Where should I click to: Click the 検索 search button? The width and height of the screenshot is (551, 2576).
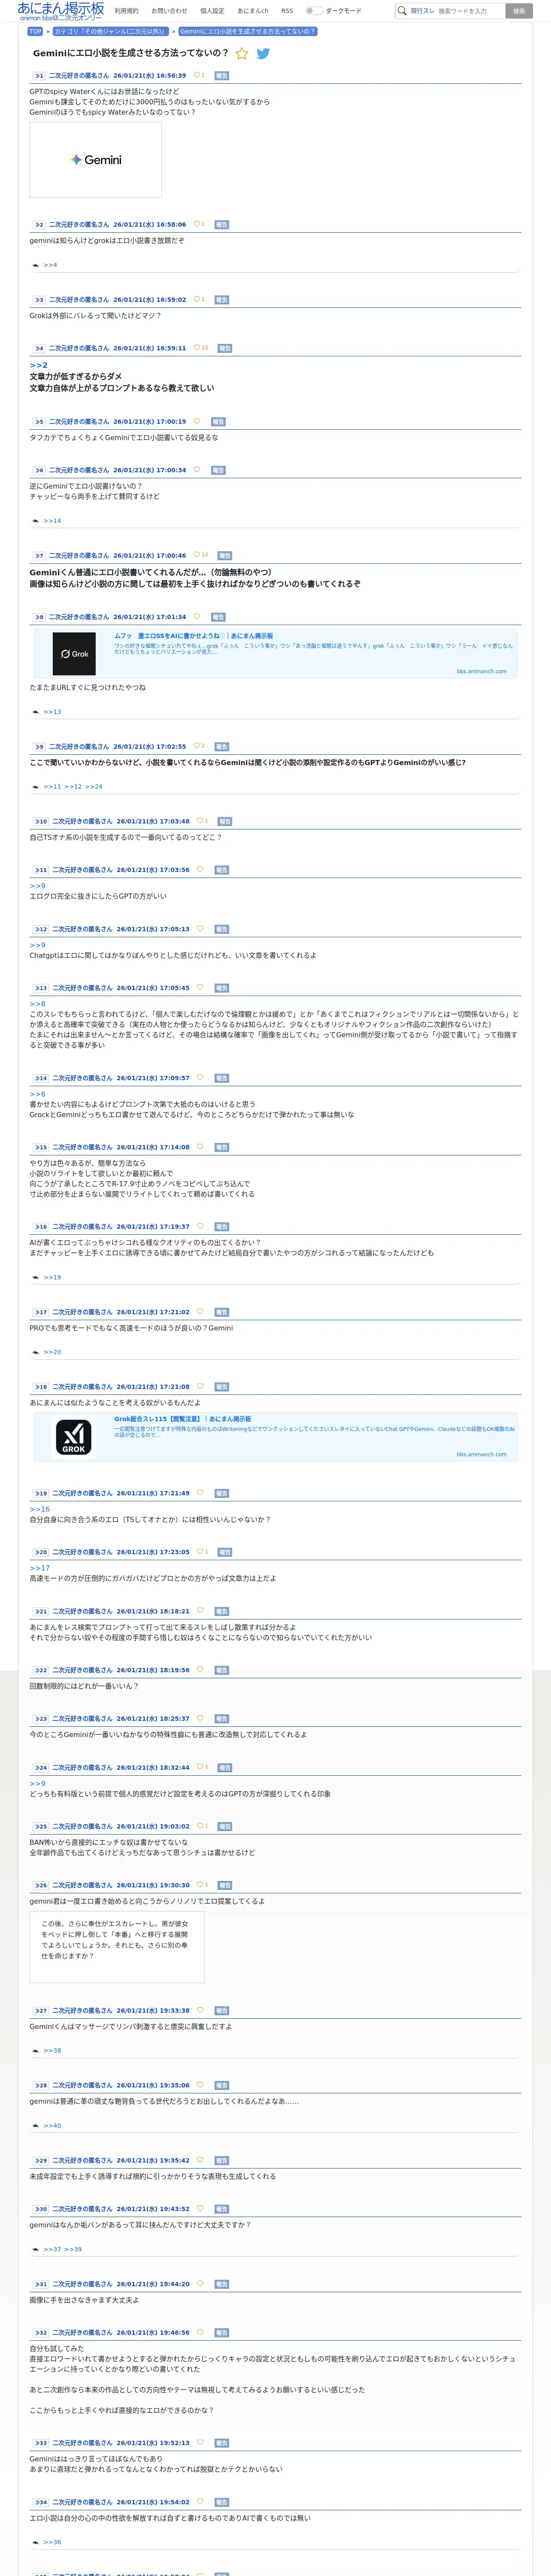[x=519, y=11]
